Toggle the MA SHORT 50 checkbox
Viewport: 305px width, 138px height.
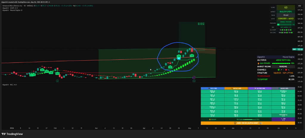point(291,30)
